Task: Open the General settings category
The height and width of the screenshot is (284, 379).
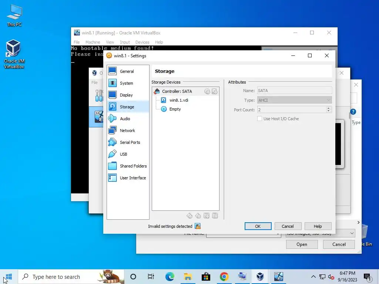Action: coord(128,71)
